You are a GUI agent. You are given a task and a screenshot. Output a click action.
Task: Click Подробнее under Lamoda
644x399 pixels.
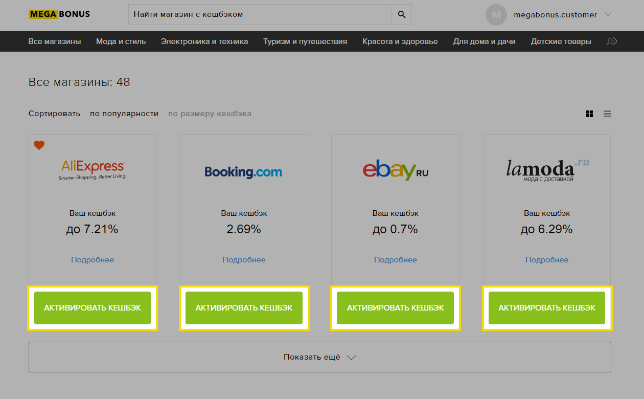point(547,260)
